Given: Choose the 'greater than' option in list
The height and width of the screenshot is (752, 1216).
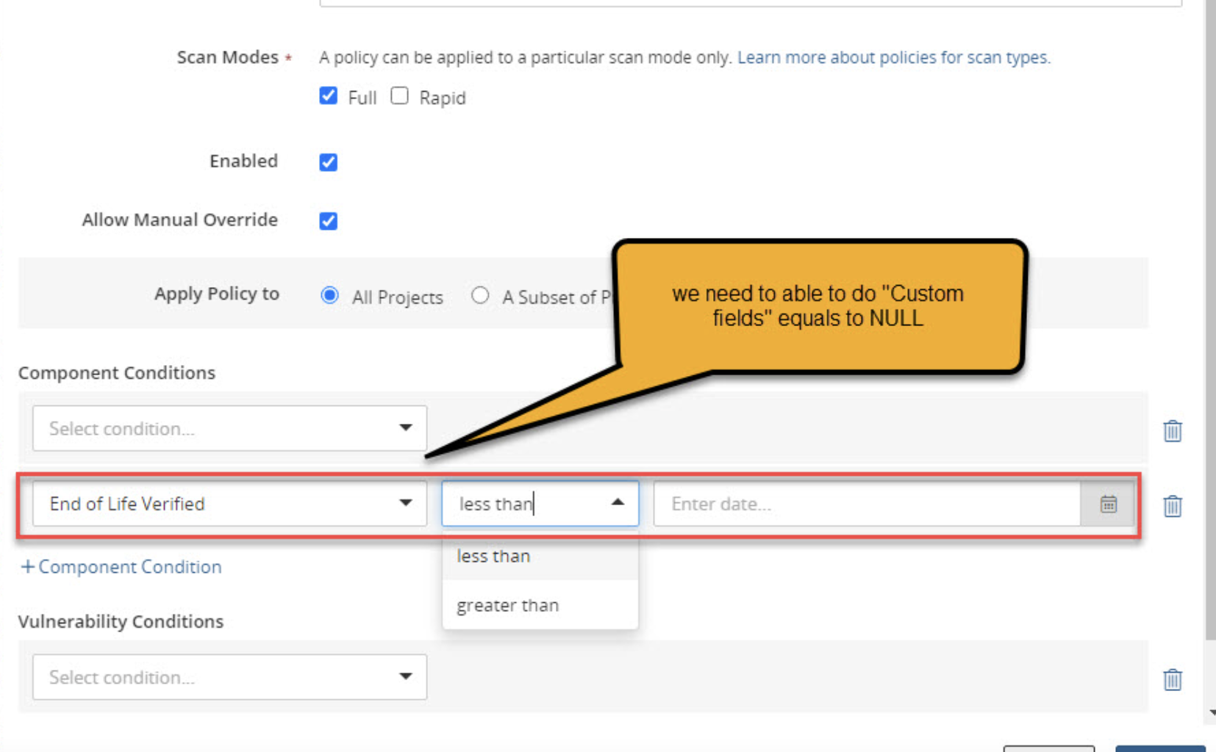Looking at the screenshot, I should [x=540, y=605].
